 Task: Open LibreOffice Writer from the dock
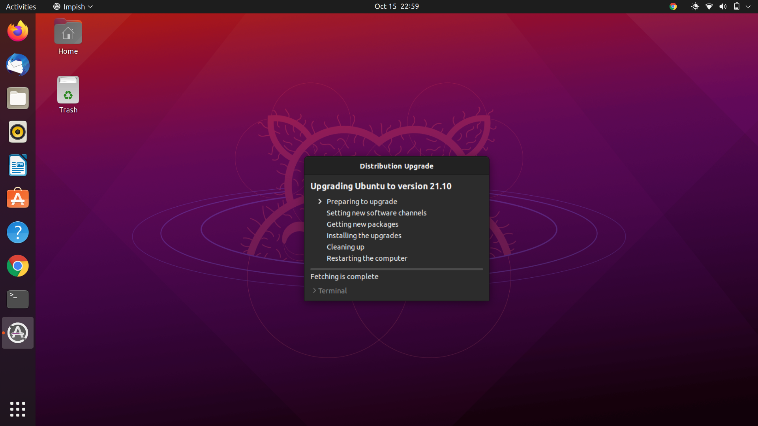[18, 165]
